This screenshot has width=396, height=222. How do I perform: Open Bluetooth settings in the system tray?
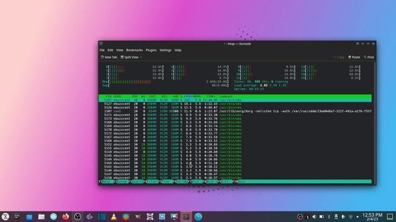pyautogui.click(x=329, y=216)
